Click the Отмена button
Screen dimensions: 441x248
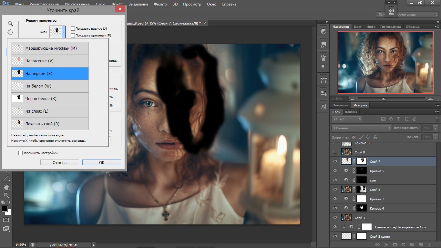tap(59, 162)
